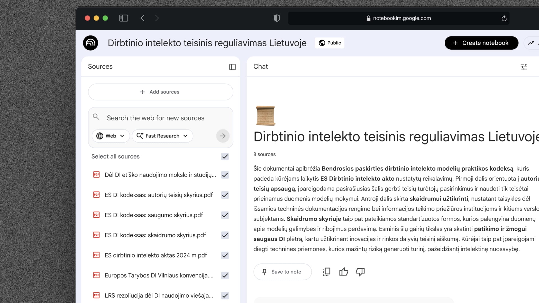The image size is (539, 303).
Task: Give thumbs up to the response
Action: (344, 272)
